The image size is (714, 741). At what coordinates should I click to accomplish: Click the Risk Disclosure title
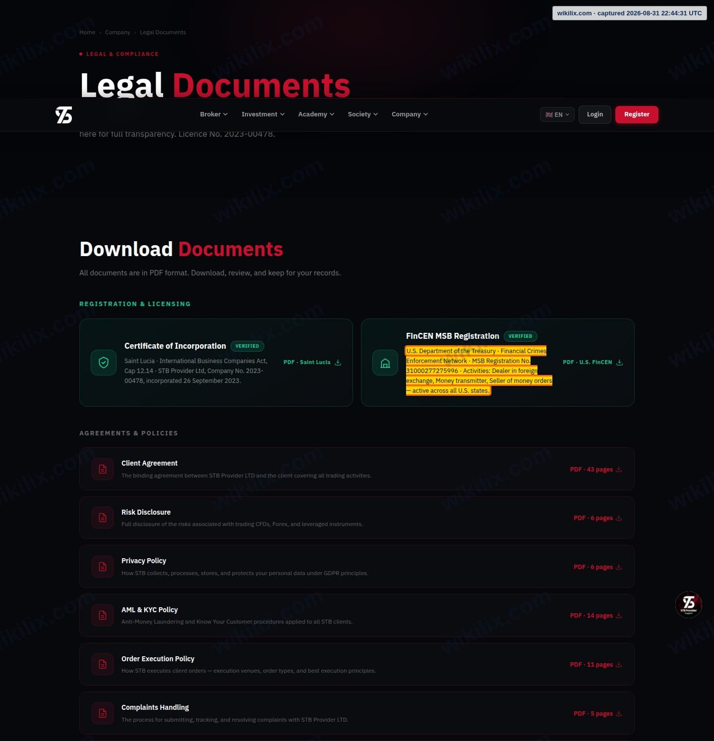146,512
